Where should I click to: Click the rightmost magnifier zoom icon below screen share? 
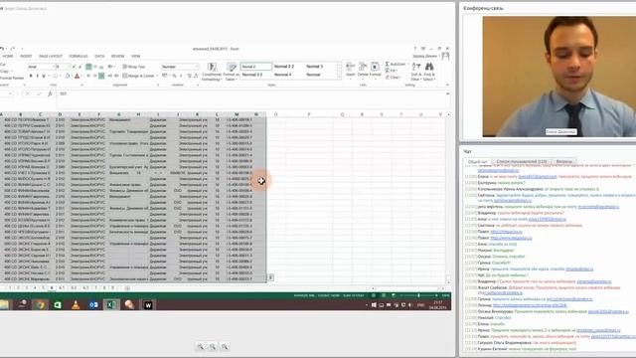[225, 346]
